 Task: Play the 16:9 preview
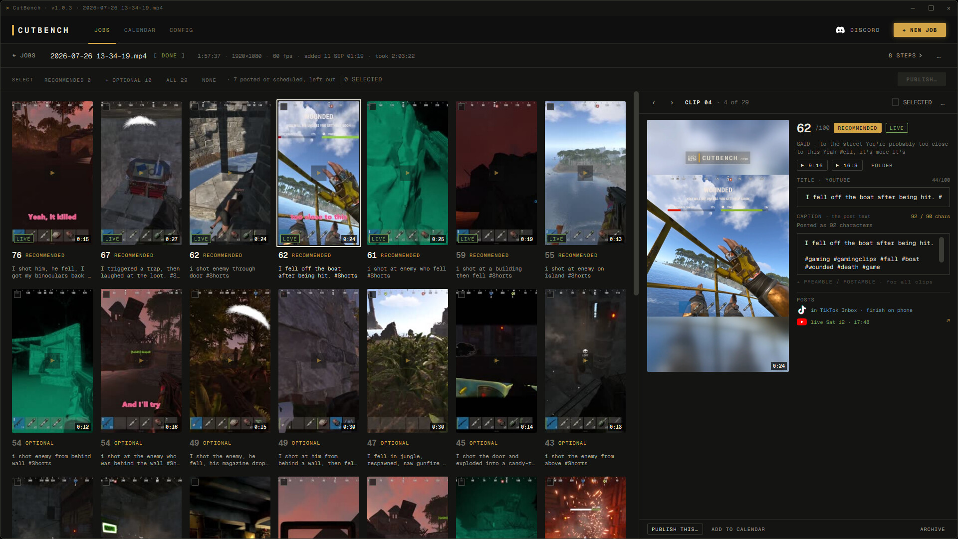pyautogui.click(x=847, y=165)
